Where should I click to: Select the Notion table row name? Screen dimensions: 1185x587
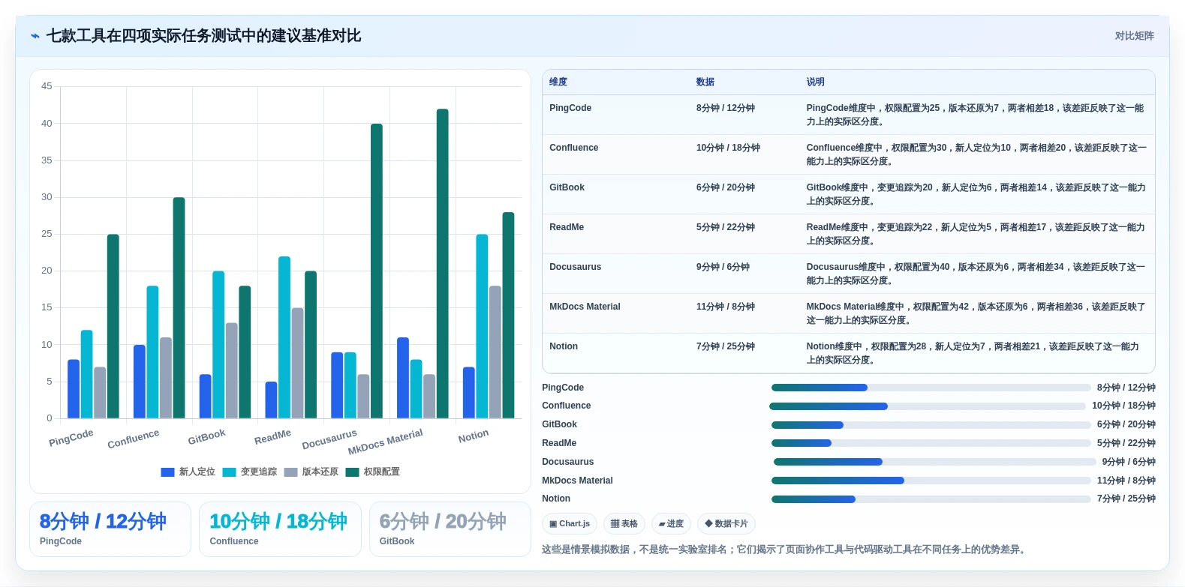coord(564,346)
